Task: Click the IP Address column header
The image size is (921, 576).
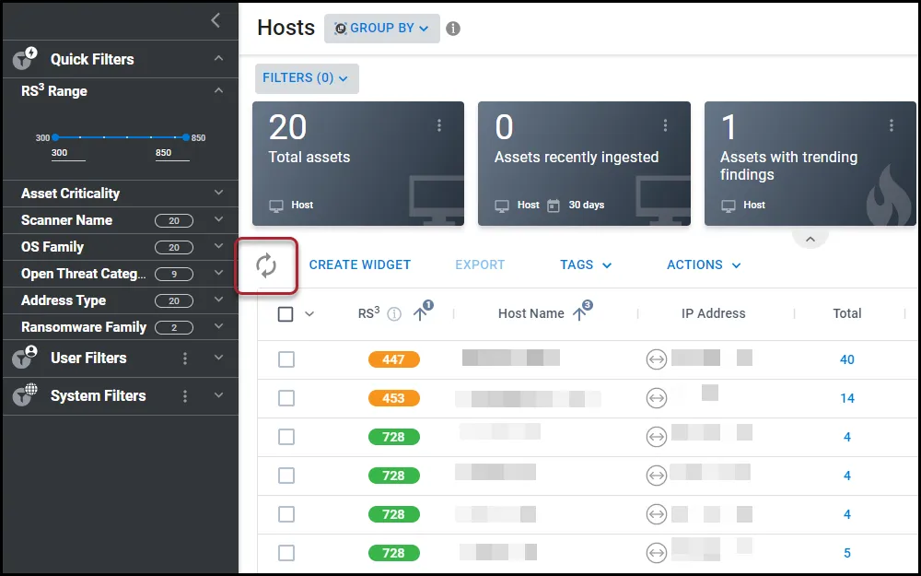Action: [x=713, y=314]
